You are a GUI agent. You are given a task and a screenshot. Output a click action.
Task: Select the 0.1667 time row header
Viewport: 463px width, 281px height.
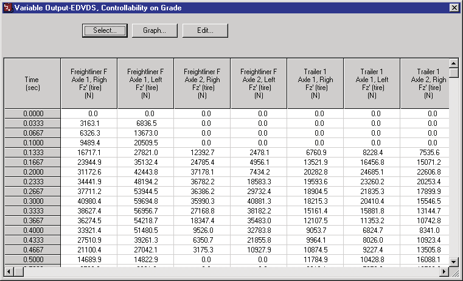(32, 162)
